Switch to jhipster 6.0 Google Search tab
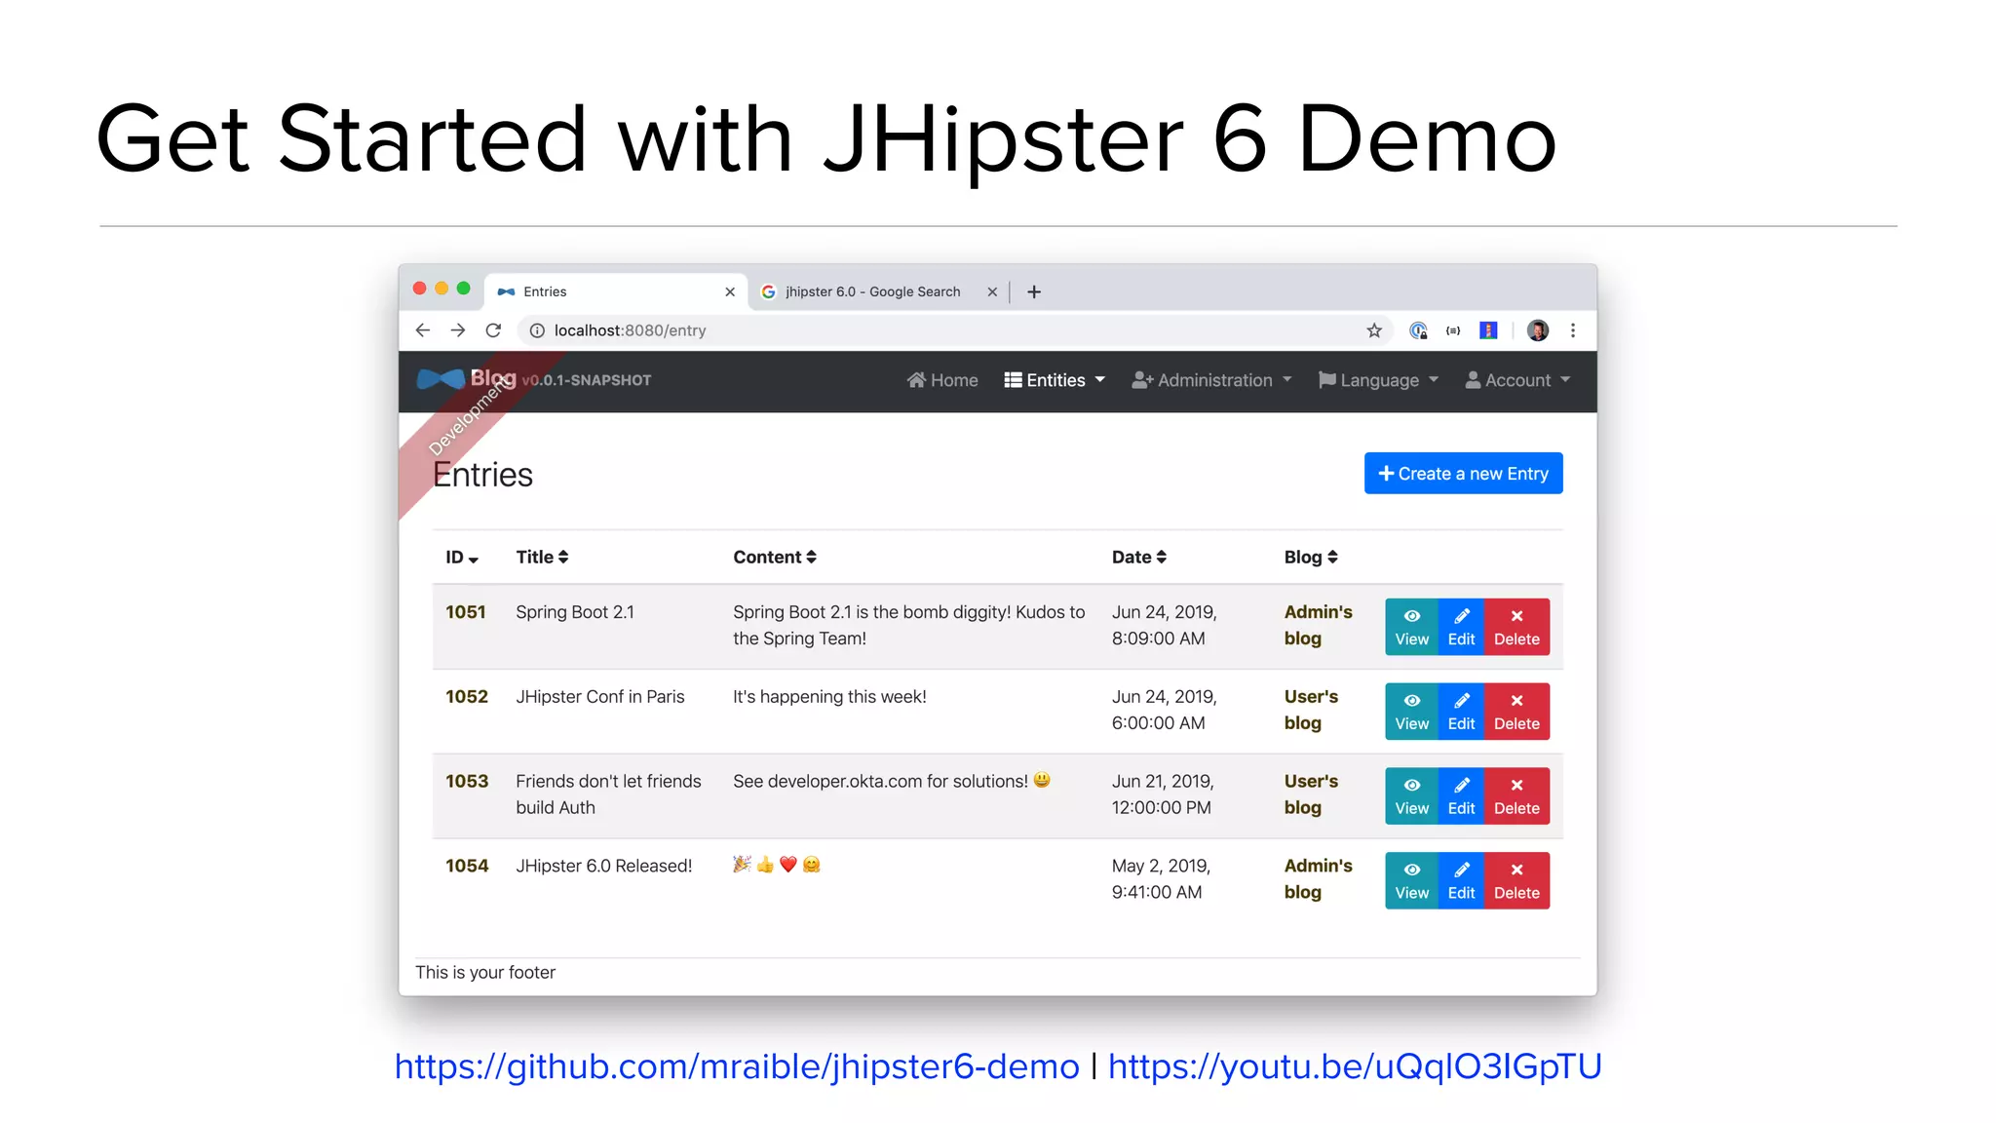 (877, 291)
